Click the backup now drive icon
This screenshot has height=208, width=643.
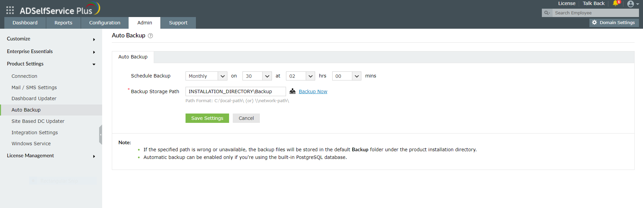292,91
